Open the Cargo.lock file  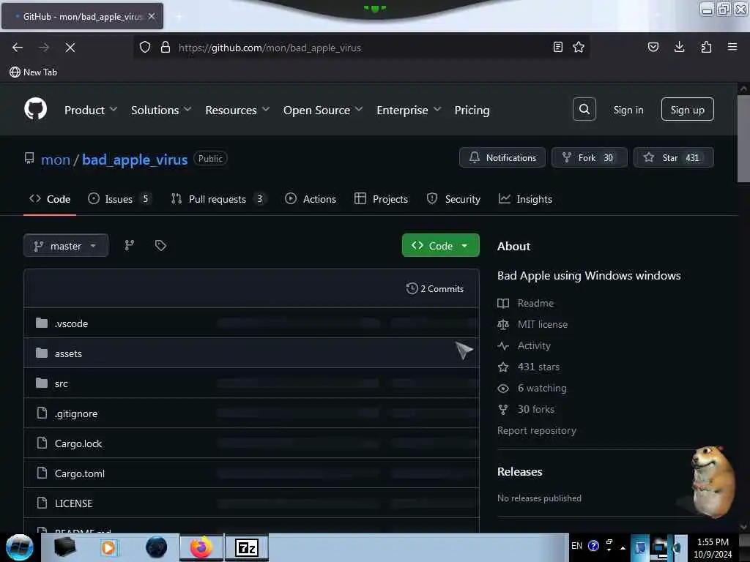(x=78, y=444)
